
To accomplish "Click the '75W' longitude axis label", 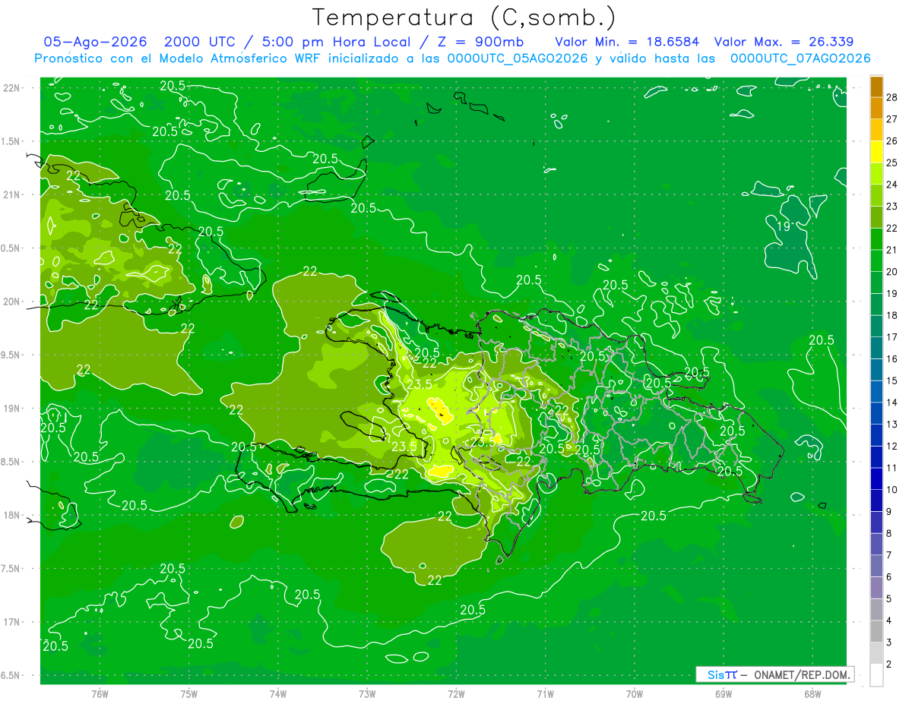I will (x=189, y=694).
